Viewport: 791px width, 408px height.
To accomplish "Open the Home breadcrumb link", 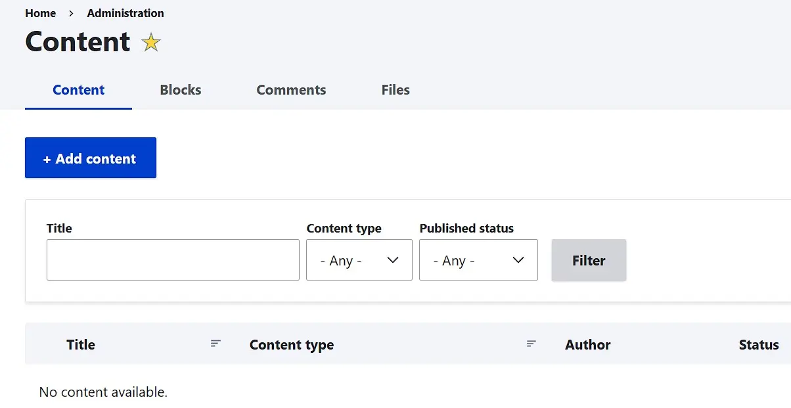I will [41, 12].
